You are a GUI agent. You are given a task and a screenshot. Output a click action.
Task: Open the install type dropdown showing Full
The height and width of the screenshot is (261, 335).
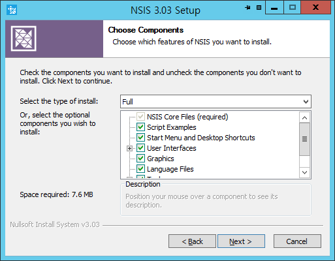pyautogui.click(x=215, y=102)
